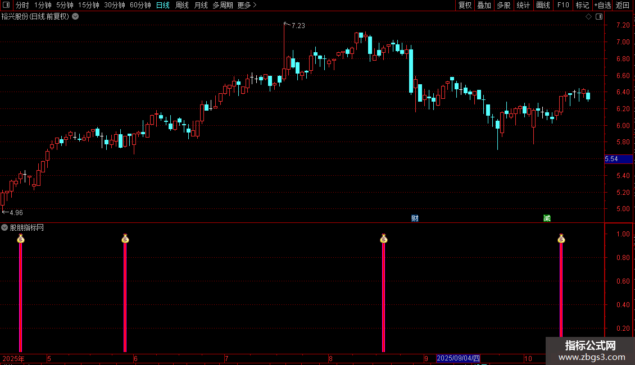The width and height of the screenshot is (635, 365).
Task: Switch to 周线 weekly chart
Action: pos(182,5)
